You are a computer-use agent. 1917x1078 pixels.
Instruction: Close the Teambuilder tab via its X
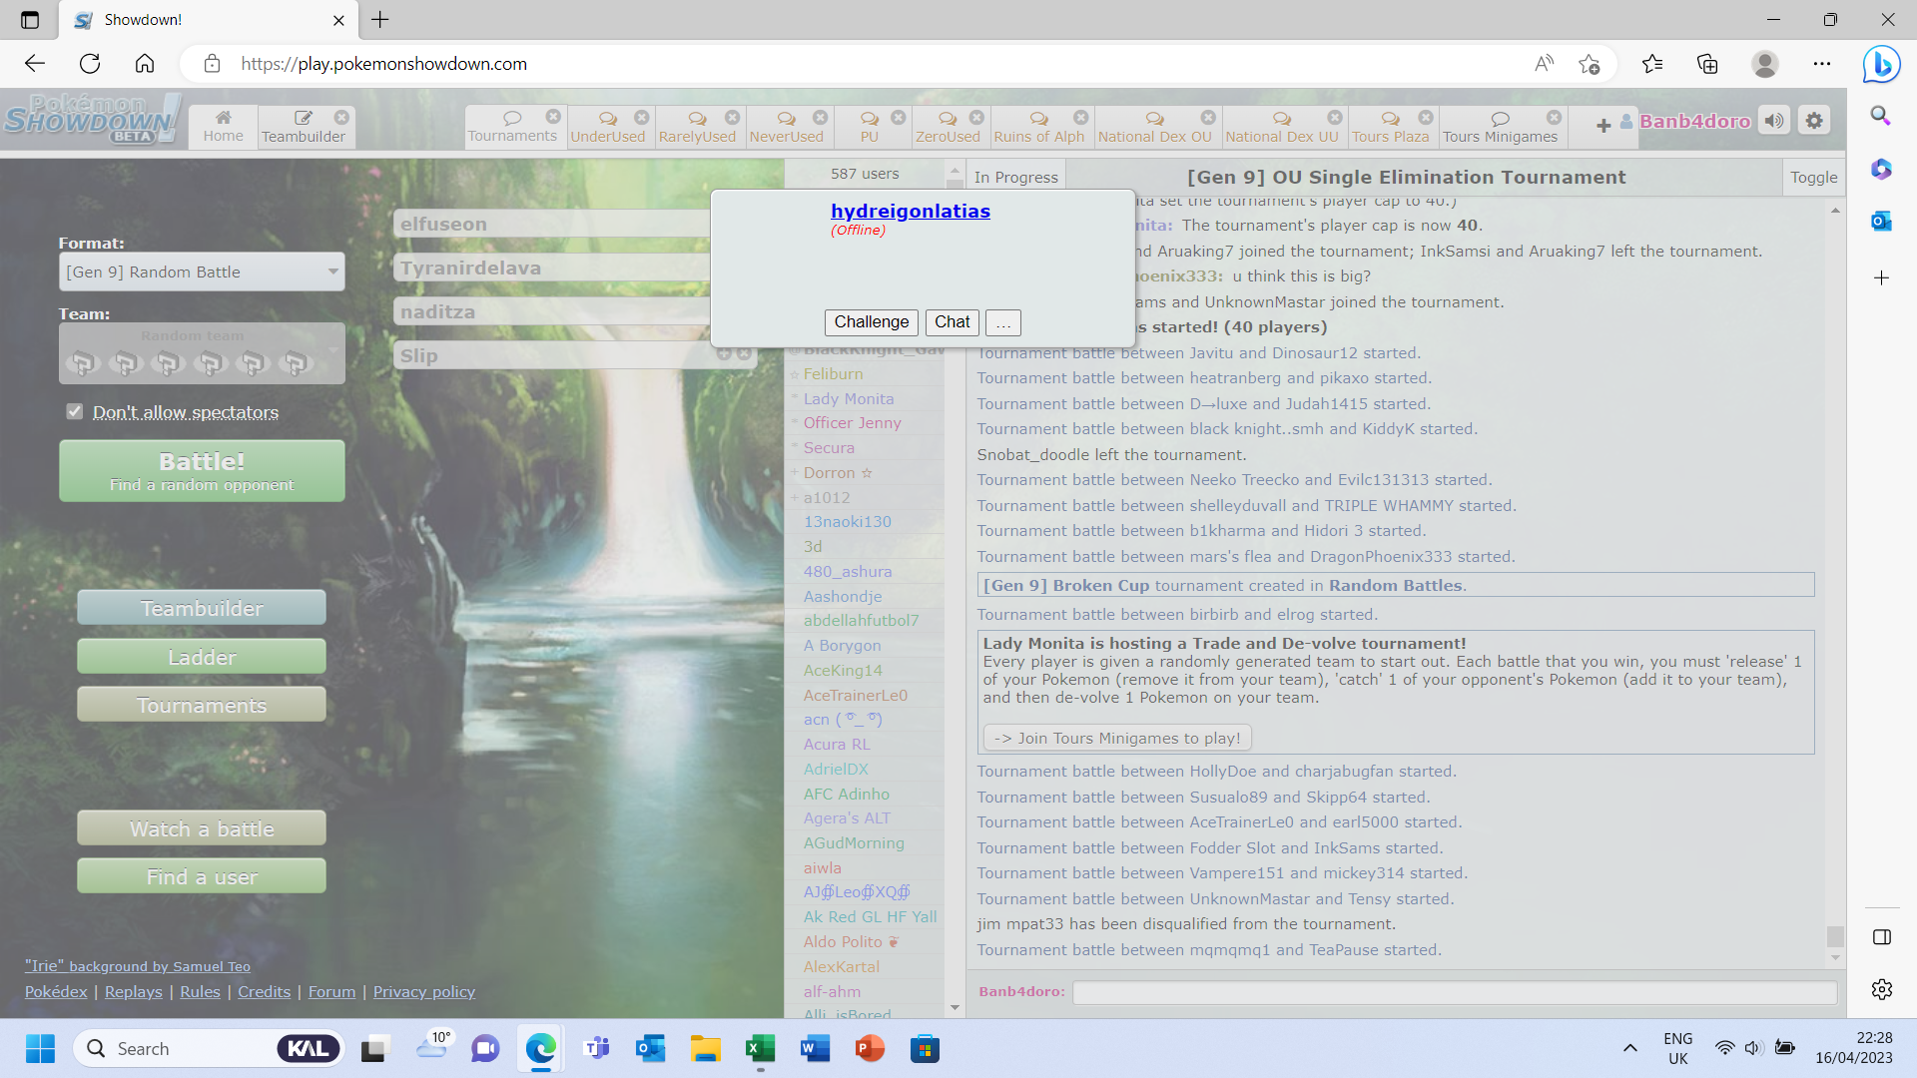coord(341,117)
